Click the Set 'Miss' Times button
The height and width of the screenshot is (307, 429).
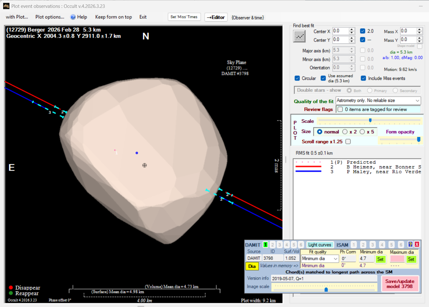(x=184, y=17)
